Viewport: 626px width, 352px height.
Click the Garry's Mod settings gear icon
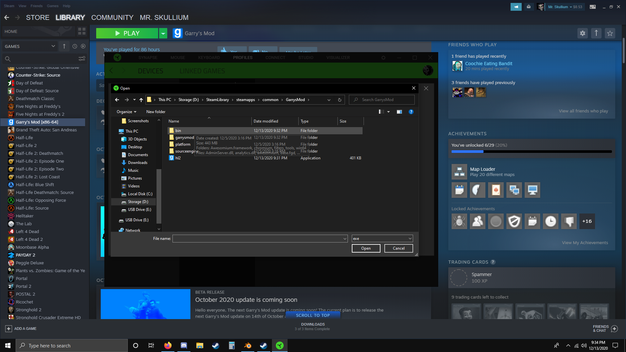point(582,33)
